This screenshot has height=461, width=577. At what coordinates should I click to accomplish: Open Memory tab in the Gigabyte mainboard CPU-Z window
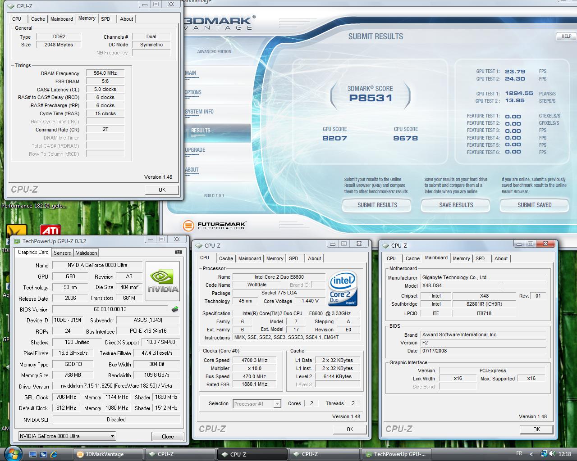pyautogui.click(x=461, y=258)
